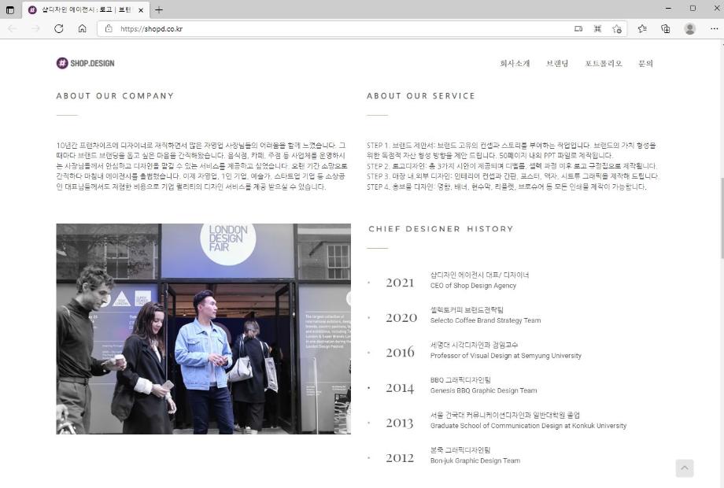Open a new tab with the plus icon
Screen dimensions: 724x488
point(159,9)
